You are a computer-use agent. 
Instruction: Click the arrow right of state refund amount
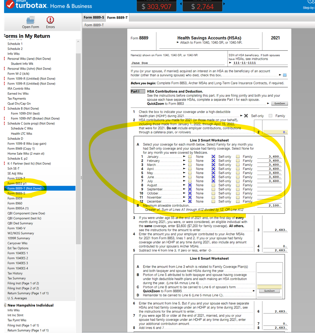click(x=224, y=4)
